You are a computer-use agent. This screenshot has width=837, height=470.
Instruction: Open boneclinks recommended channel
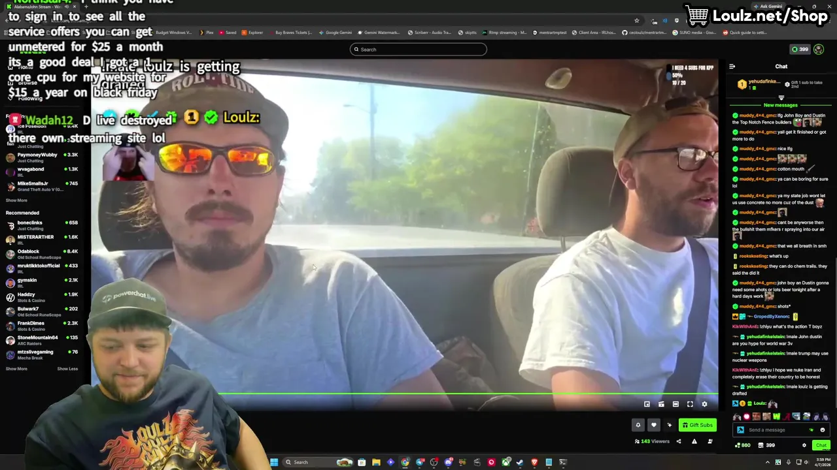click(41, 225)
